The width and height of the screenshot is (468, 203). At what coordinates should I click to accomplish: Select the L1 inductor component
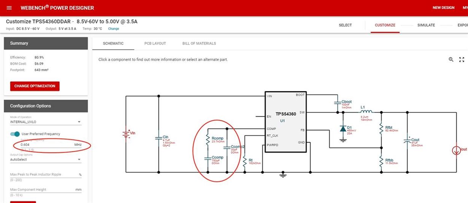(x=366, y=111)
